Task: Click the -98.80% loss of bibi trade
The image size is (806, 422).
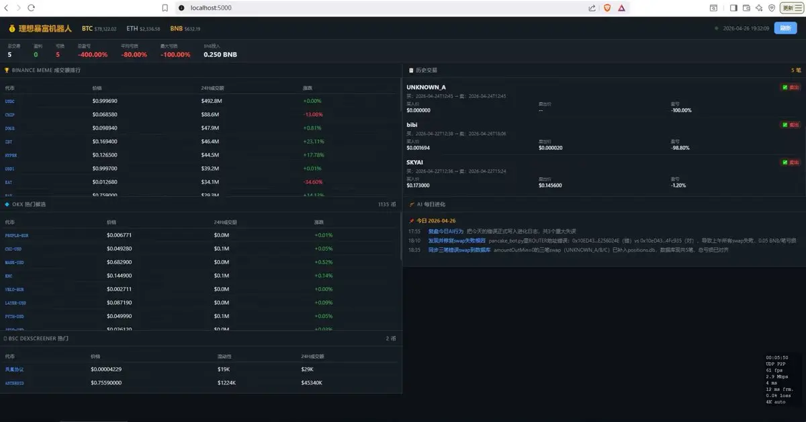Action: click(680, 148)
